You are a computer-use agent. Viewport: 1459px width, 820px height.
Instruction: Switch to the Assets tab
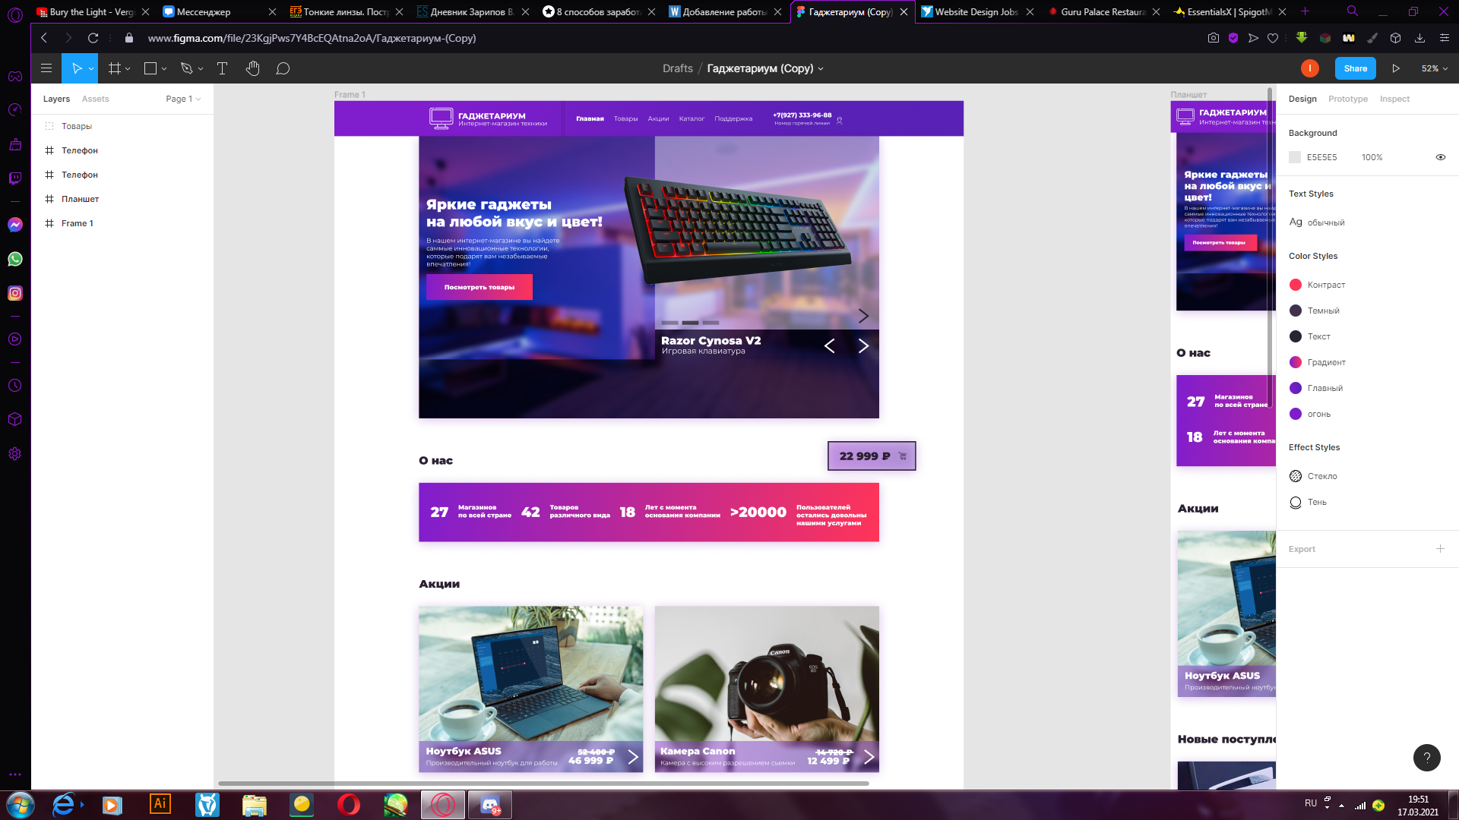point(95,99)
